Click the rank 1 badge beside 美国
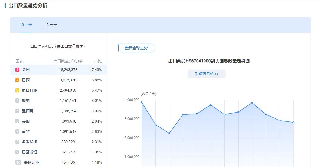This screenshot has width=320, height=167. click(17, 70)
